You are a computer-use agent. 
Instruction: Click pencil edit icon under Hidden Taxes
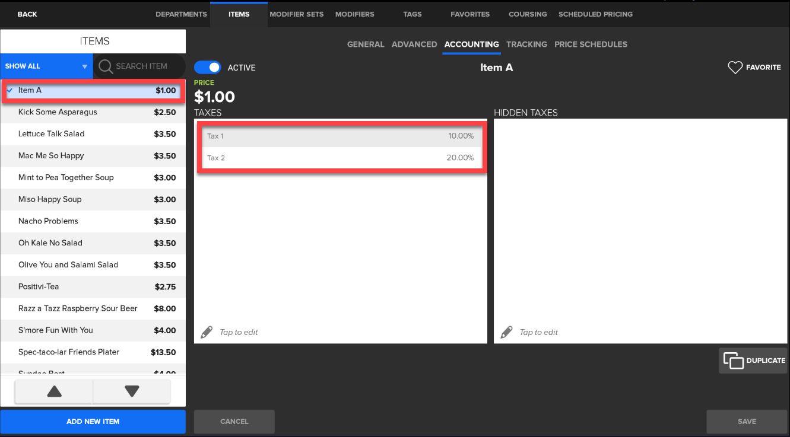(506, 332)
